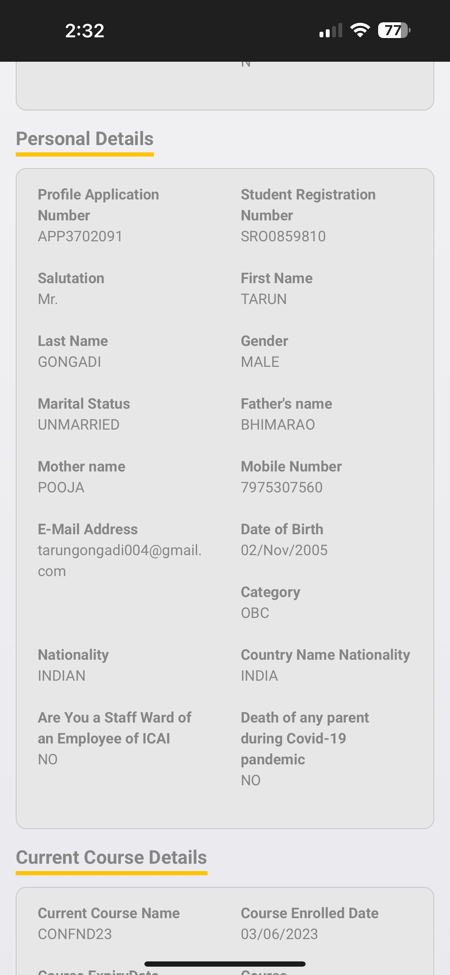This screenshot has height=975, width=450.
Task: Select the Current Course Details heading
Action: 111,857
